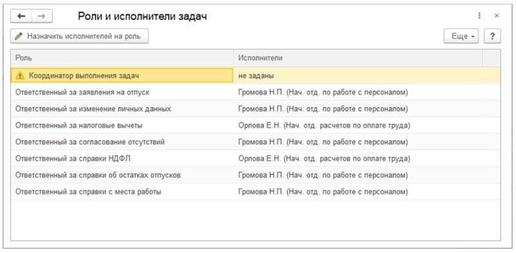Expand the Еще dropdown menu

coord(461,36)
